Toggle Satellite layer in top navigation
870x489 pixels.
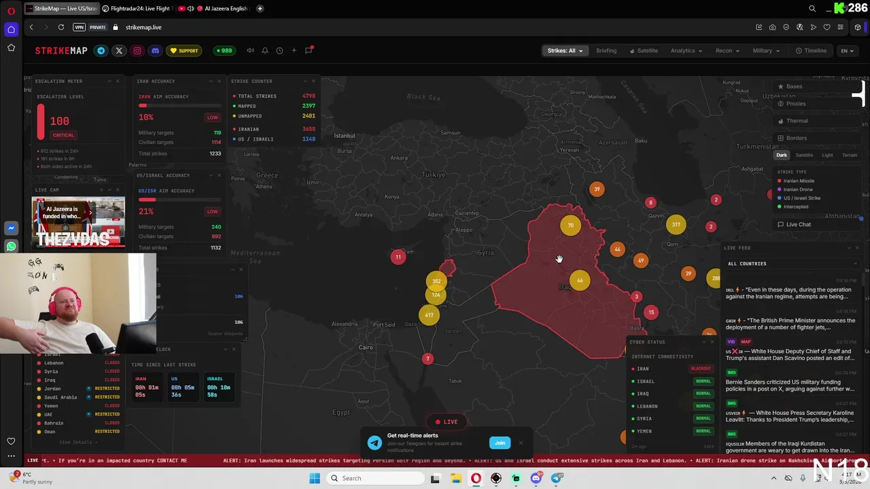[x=643, y=50]
